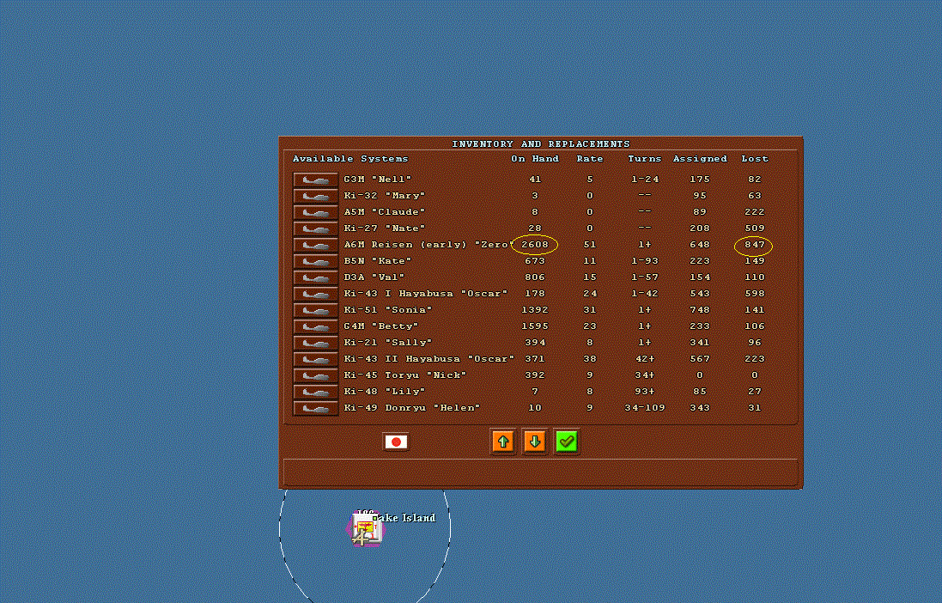The image size is (942, 603).
Task: Click the "Wake Island" map label
Action: [x=405, y=518]
